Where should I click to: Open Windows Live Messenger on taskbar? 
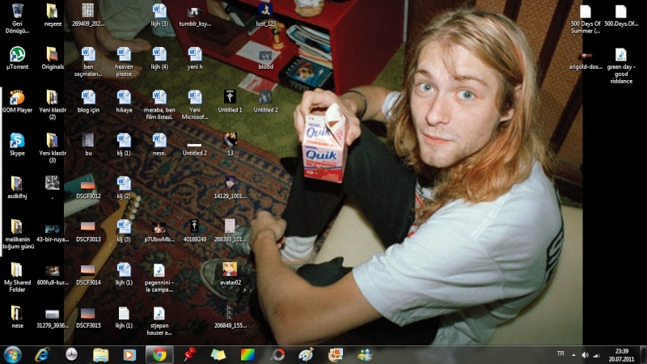click(365, 354)
